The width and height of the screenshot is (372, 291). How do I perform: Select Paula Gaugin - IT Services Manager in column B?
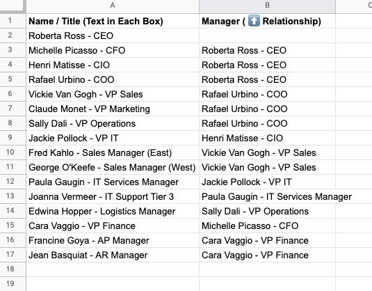pyautogui.click(x=267, y=196)
